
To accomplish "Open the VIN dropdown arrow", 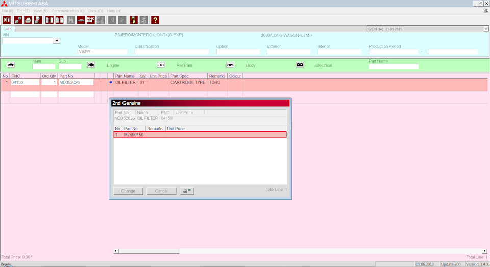I will click(57, 41).
